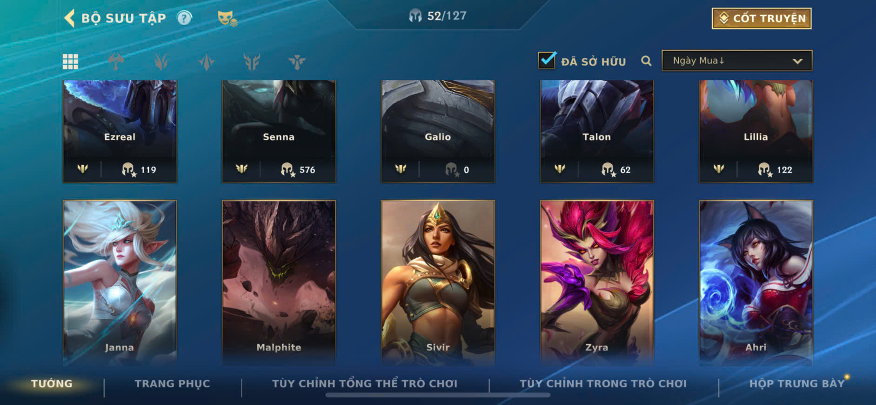
Task: Filter champions by the third role icon
Action: click(x=206, y=61)
